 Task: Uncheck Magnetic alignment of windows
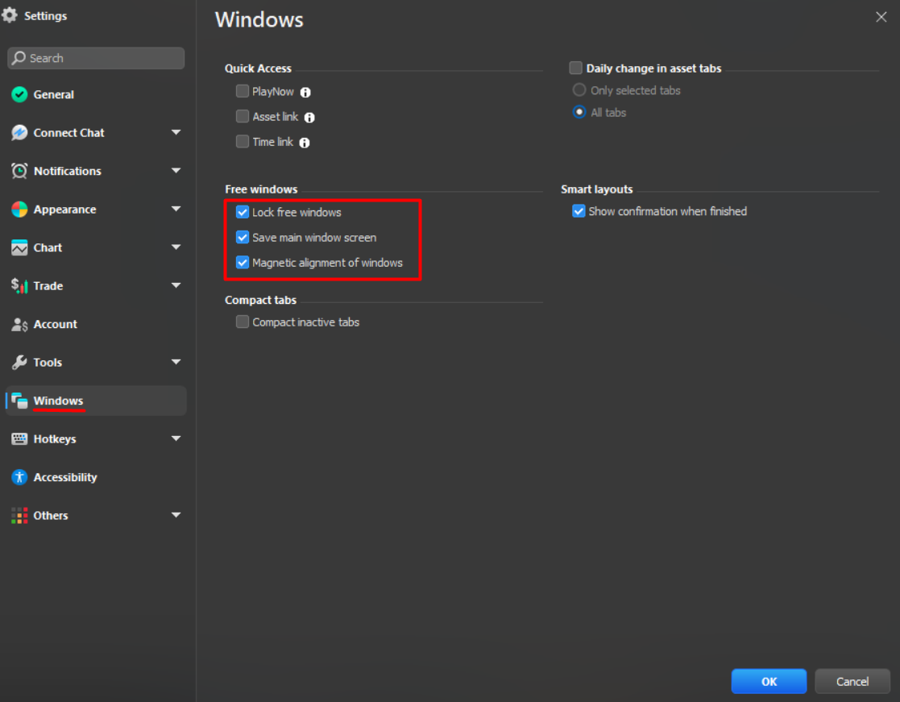[243, 263]
